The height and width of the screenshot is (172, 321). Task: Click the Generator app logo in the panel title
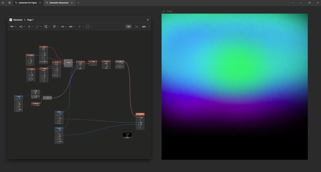[x=11, y=20]
